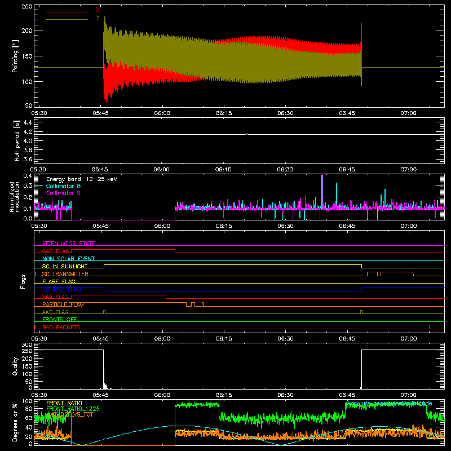Click the SC_TRANSMITTER flag label
This screenshot has width=451, height=451.
65,274
